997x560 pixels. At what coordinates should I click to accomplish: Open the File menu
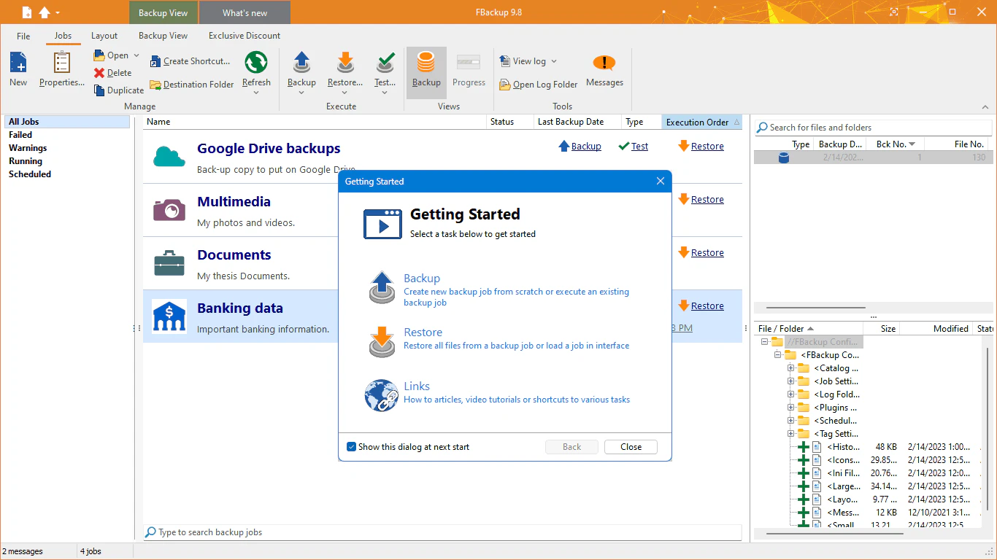pyautogui.click(x=23, y=35)
